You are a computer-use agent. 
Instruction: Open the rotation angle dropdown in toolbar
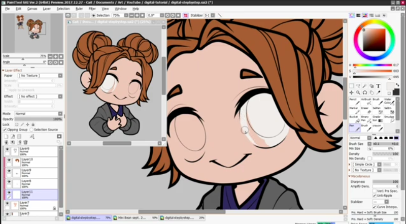click(162, 16)
